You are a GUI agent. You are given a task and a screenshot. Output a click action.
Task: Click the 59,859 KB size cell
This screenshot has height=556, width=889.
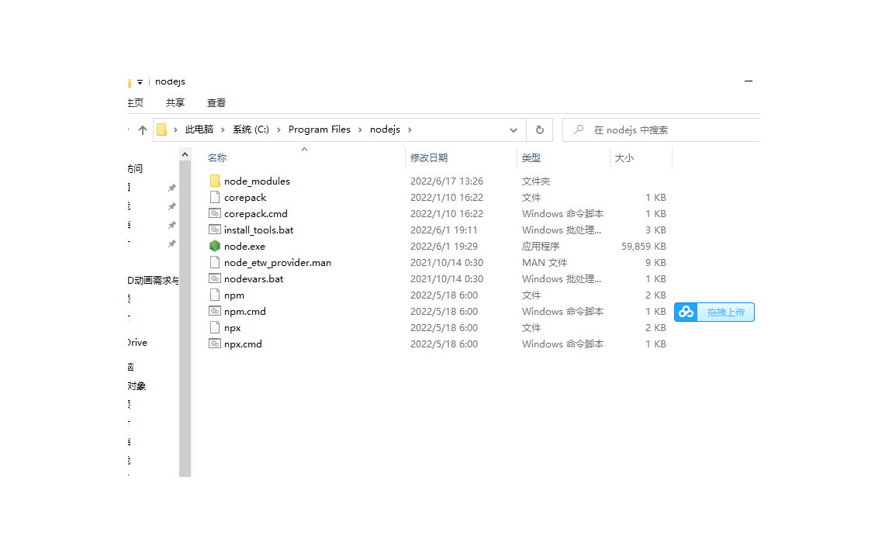(x=644, y=246)
